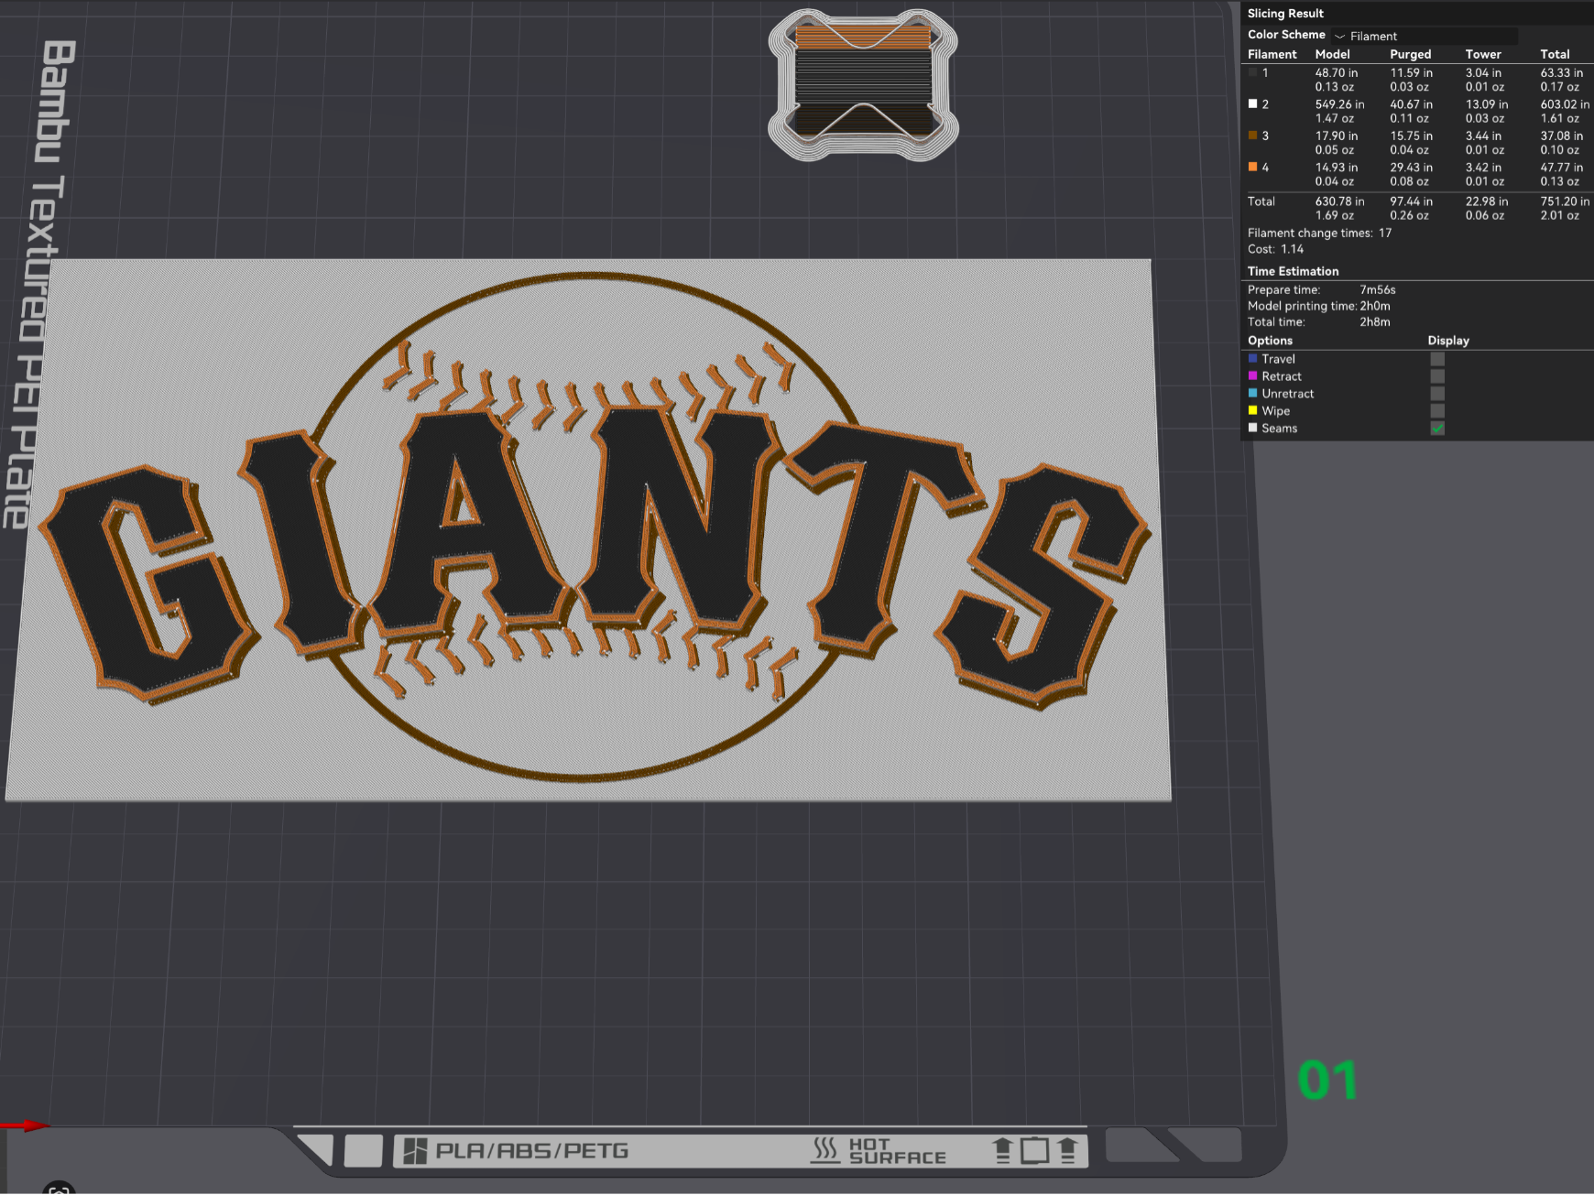This screenshot has width=1594, height=1195.
Task: Click the cyan Unretract legend swatch
Action: [1252, 394]
